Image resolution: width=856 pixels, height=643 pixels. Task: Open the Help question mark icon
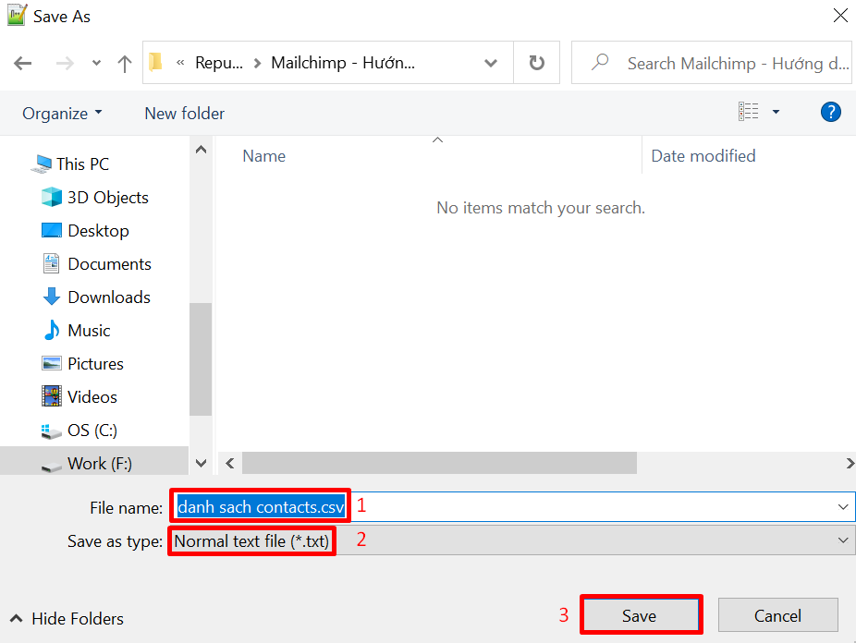coord(831,112)
